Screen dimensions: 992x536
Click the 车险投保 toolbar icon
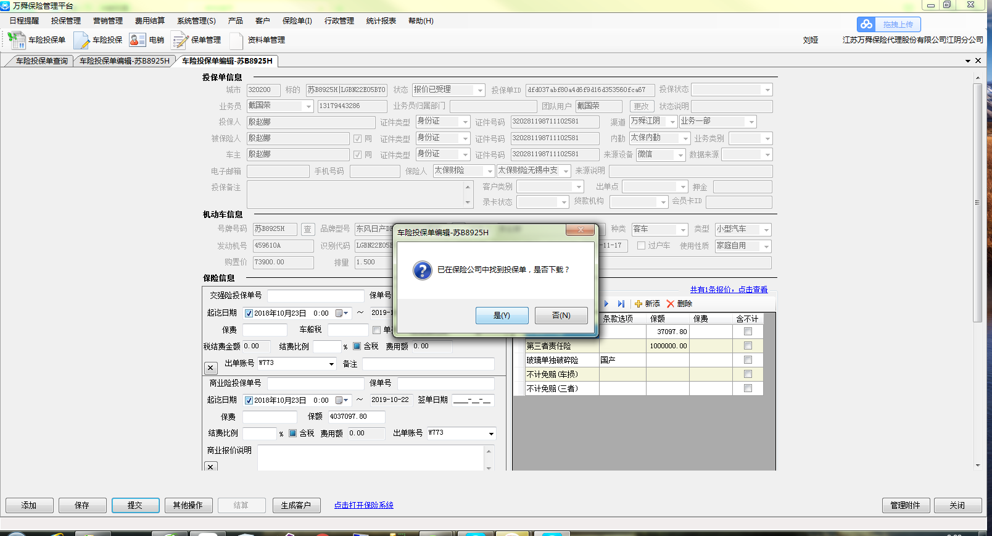pos(82,40)
